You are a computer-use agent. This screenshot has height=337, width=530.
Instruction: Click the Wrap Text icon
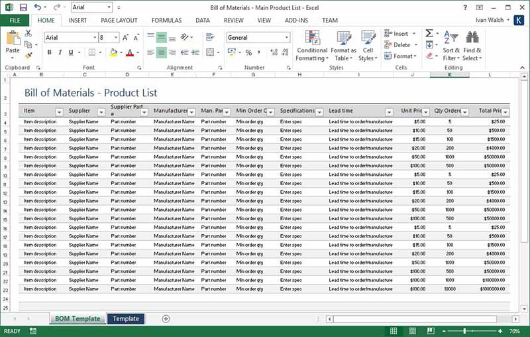(210, 37)
